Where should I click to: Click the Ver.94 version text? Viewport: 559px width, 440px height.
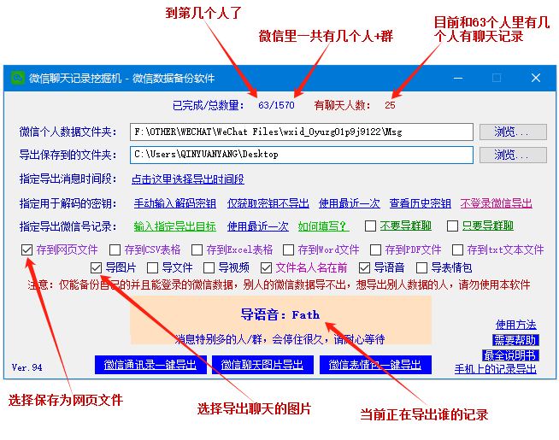coord(26,367)
